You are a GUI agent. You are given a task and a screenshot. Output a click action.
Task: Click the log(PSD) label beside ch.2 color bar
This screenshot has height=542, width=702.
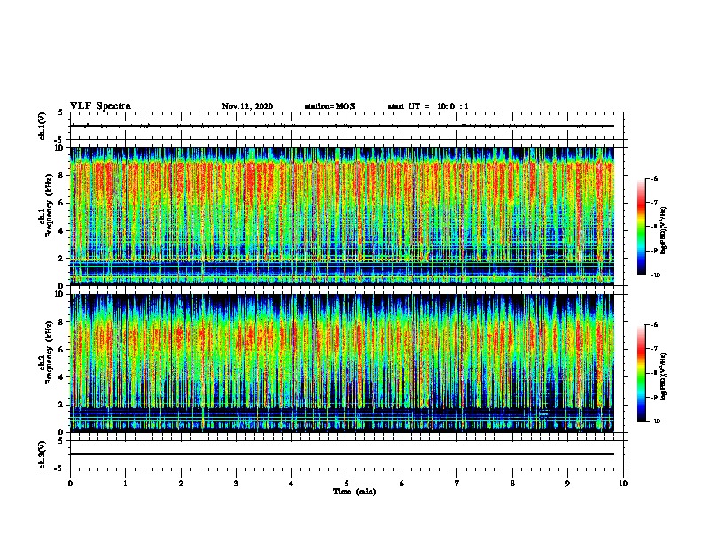664,377
